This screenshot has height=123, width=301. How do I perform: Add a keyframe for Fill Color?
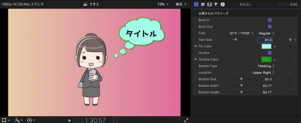pos(290,46)
